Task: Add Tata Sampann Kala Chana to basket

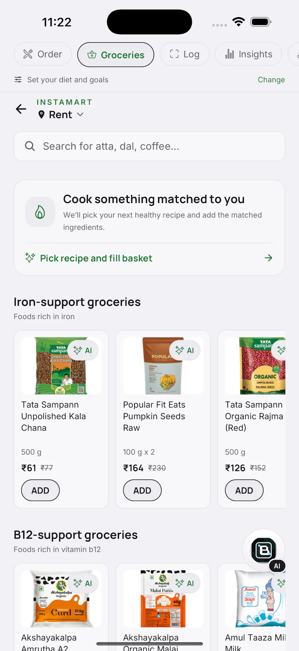Action: coord(40,490)
